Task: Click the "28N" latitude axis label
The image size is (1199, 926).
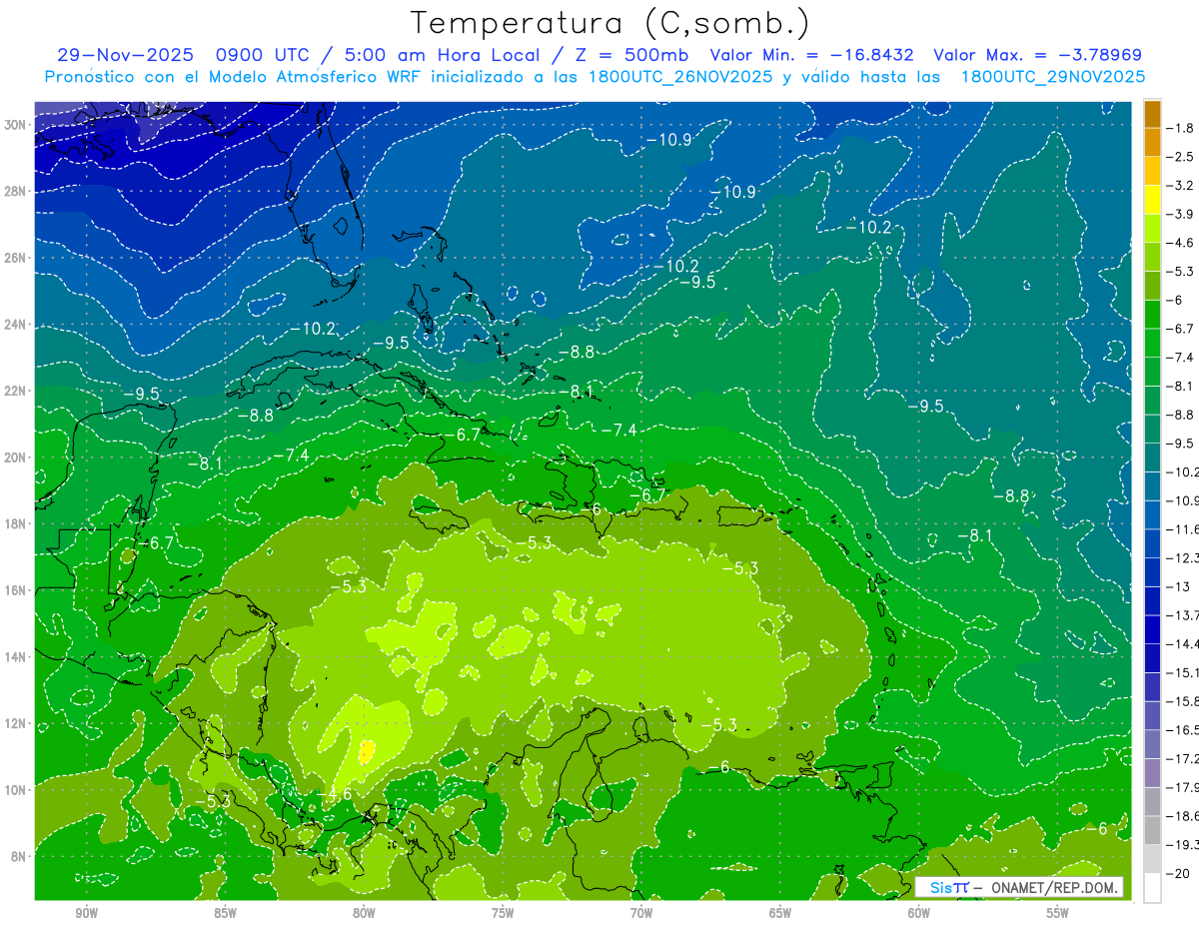Action: pyautogui.click(x=16, y=191)
